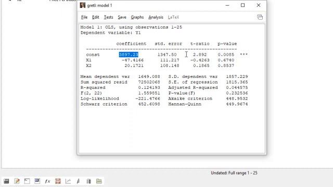The width and height of the screenshot is (333, 187).
Task: Click highlighted const coefficient 3897.23
Action: coord(129,55)
